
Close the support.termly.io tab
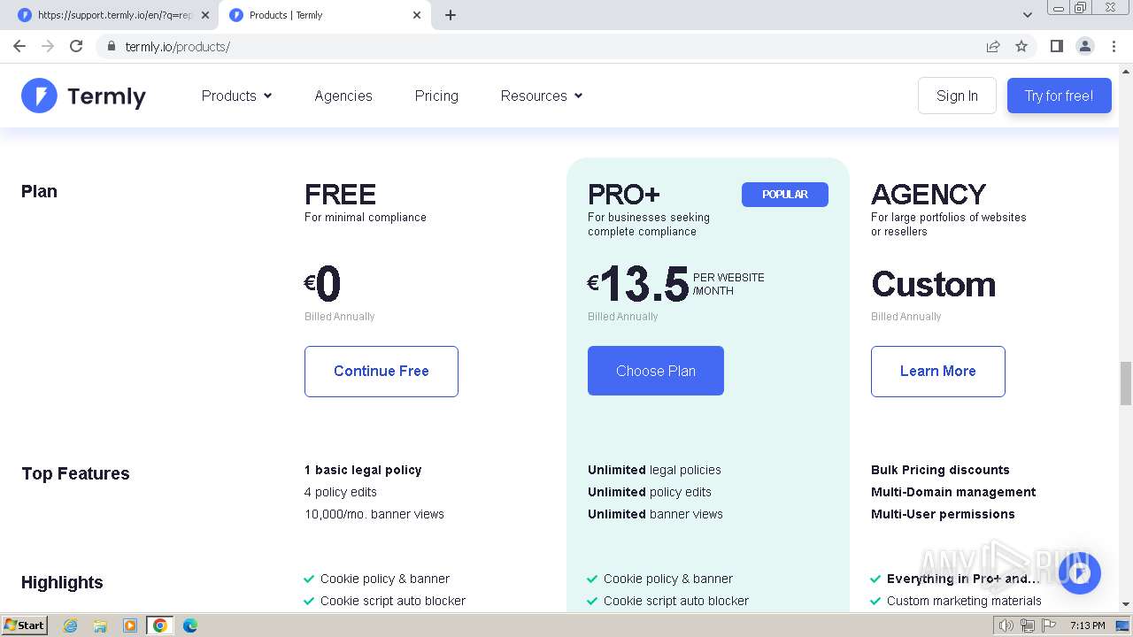[x=204, y=15]
